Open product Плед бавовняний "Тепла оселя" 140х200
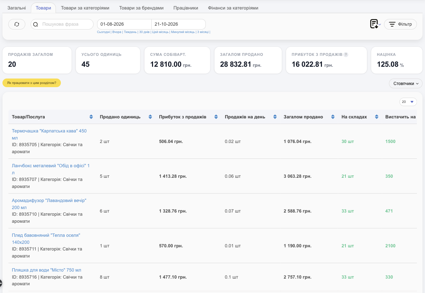The width and height of the screenshot is (425, 293). pos(46,239)
